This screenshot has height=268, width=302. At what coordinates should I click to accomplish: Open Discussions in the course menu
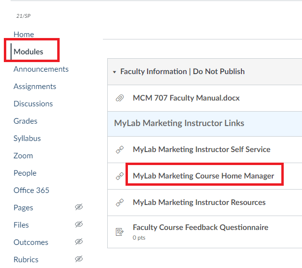tap(33, 103)
